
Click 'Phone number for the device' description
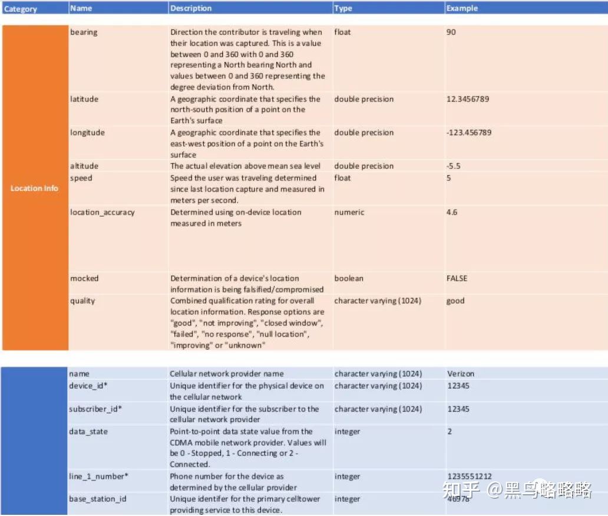pyautogui.click(x=233, y=482)
